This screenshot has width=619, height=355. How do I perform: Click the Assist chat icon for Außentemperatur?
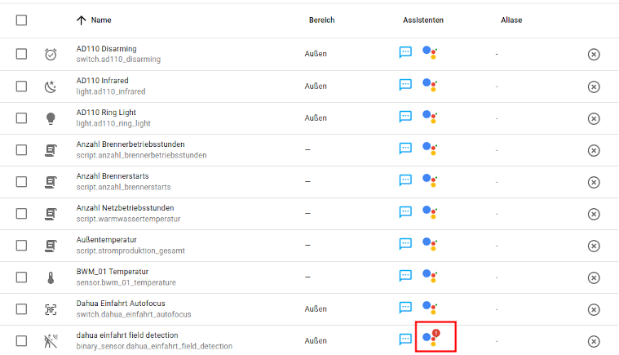(405, 244)
